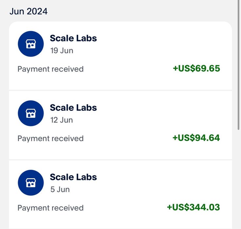Viewport: 241px width, 229px height.
Task: Click the '5 Jun' date text
Action: pyautogui.click(x=60, y=189)
